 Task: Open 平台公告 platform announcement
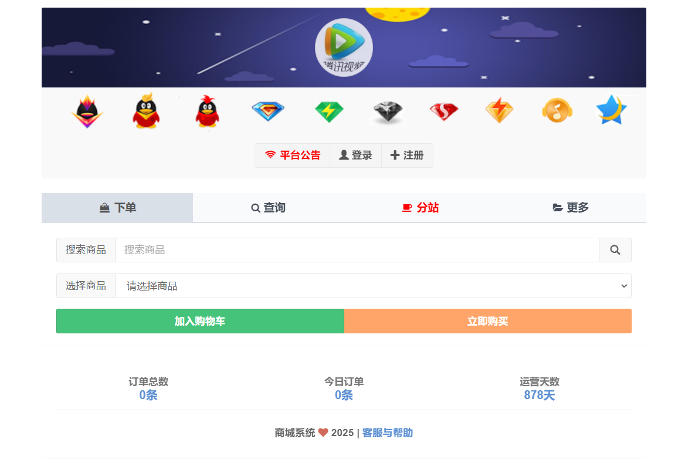(292, 156)
